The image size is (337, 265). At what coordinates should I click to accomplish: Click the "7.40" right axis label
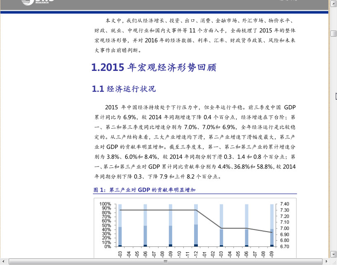285,204
